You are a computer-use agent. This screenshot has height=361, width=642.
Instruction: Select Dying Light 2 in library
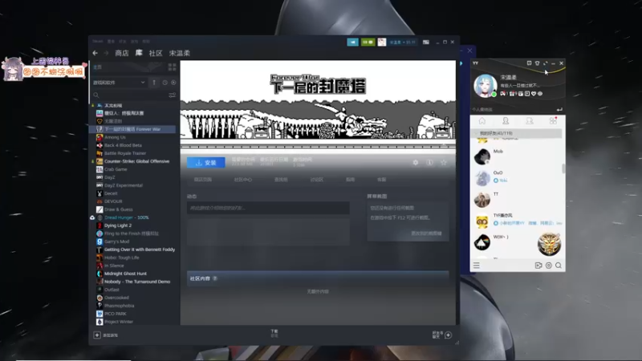coord(118,225)
